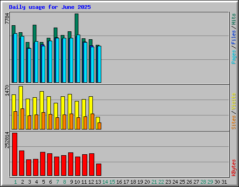Select green day 28 on the x-axis
This screenshot has height=187, width=239.
(x=203, y=182)
